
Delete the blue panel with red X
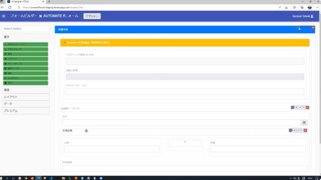click(313, 27)
